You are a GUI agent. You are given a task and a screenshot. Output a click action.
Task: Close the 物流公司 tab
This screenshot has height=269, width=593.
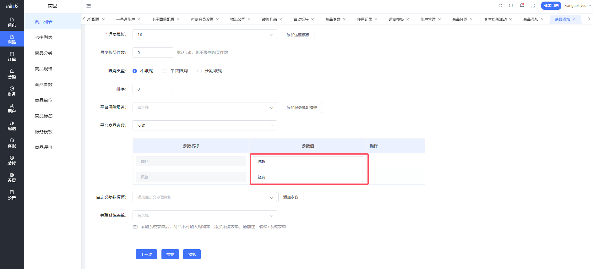point(249,19)
